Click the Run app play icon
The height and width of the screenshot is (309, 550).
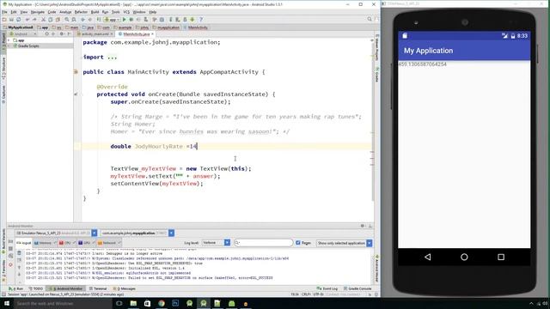click(x=124, y=20)
